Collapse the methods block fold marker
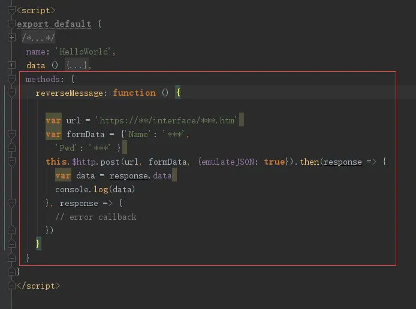The height and width of the screenshot is (309, 416). pos(11,78)
